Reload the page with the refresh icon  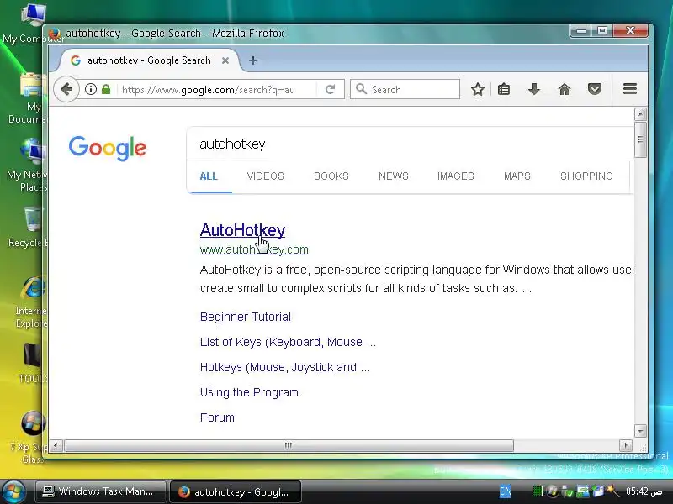pyautogui.click(x=330, y=89)
